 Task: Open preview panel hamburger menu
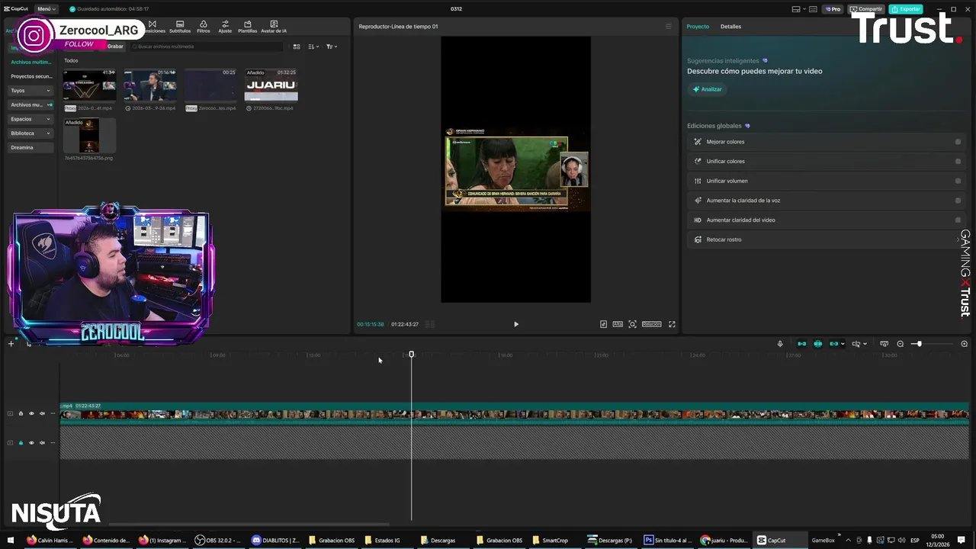pyautogui.click(x=669, y=27)
